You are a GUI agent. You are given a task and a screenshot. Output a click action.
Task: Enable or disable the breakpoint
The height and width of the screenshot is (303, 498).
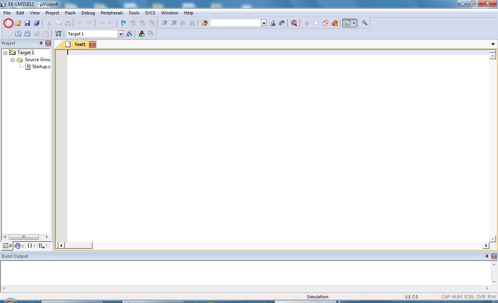tap(316, 23)
